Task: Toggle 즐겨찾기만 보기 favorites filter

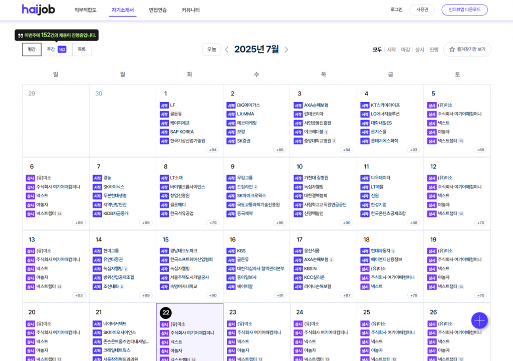Action: [x=467, y=49]
